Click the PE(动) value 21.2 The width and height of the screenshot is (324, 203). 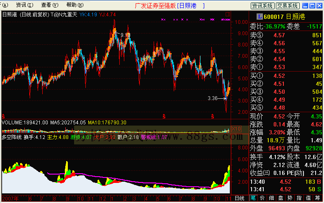[x=316, y=173]
